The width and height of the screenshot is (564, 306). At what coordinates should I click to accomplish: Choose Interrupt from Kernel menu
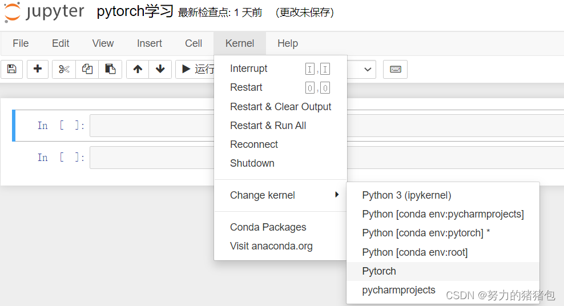tap(280, 69)
